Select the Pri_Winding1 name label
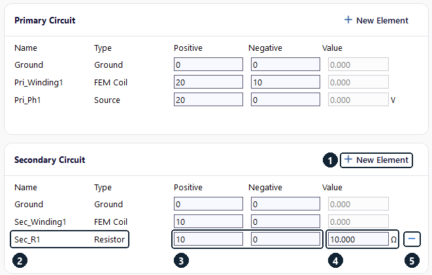The height and width of the screenshot is (275, 432). pos(39,82)
